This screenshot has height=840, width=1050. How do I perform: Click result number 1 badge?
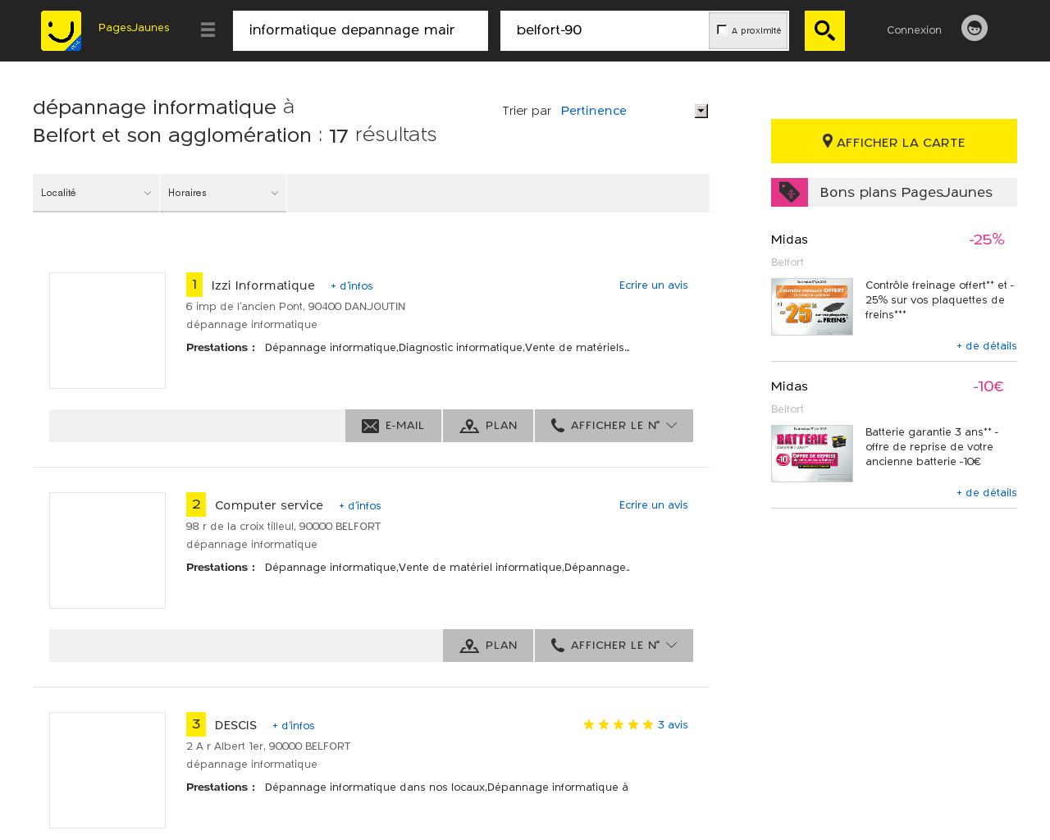194,285
